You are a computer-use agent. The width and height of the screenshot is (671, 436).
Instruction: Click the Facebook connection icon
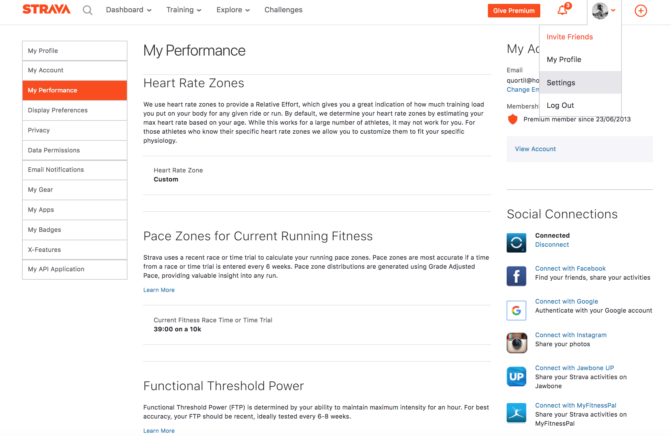click(x=516, y=276)
